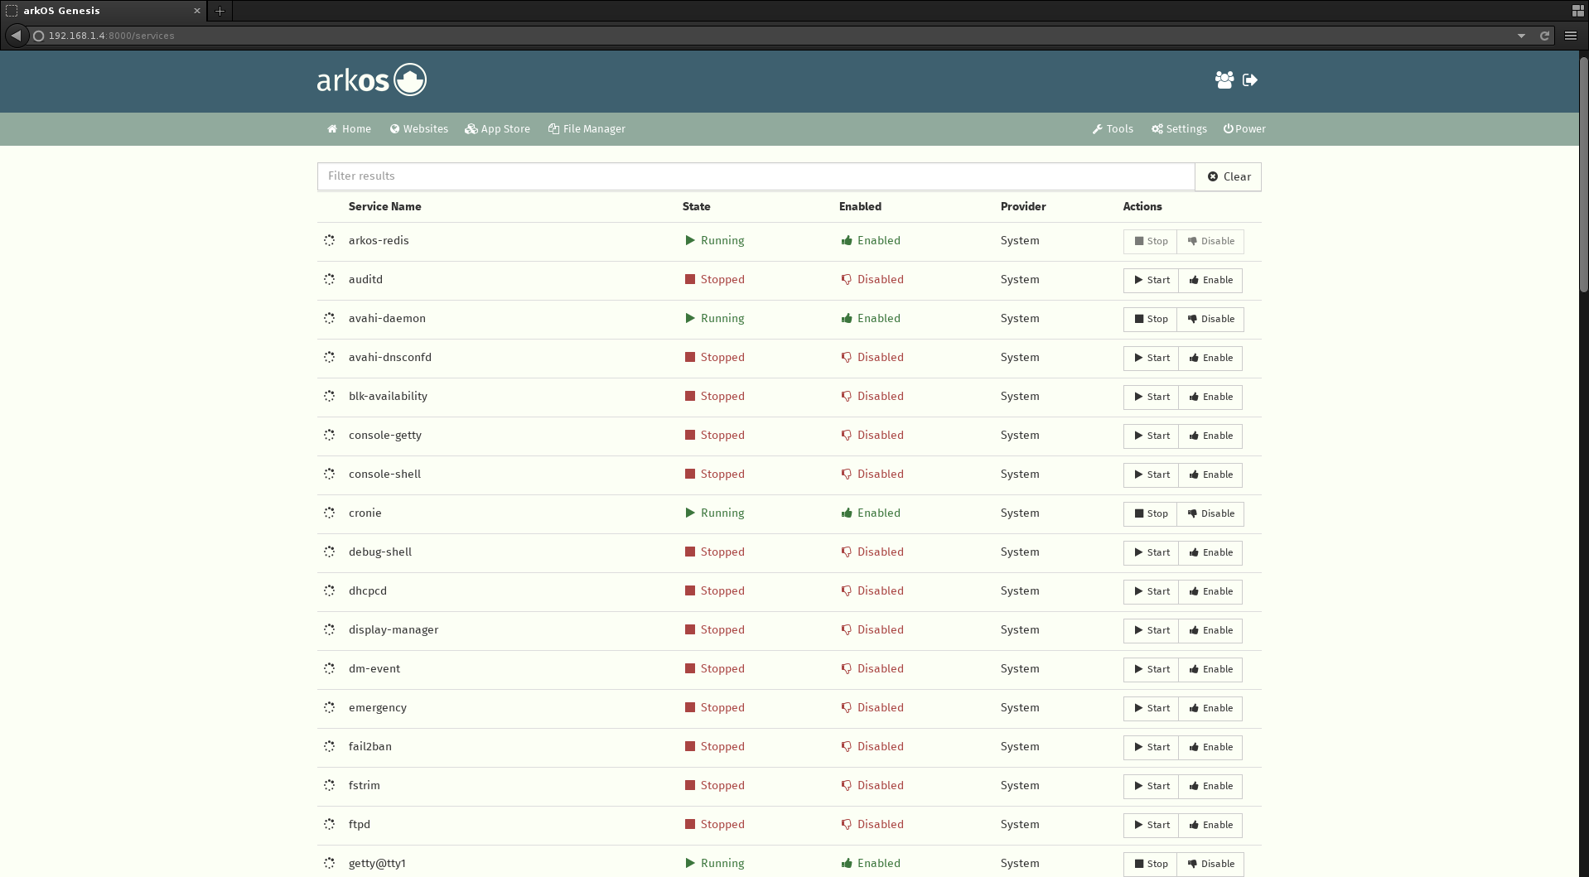1589x877 pixels.
Task: Start the emergency service
Action: [x=1151, y=709]
